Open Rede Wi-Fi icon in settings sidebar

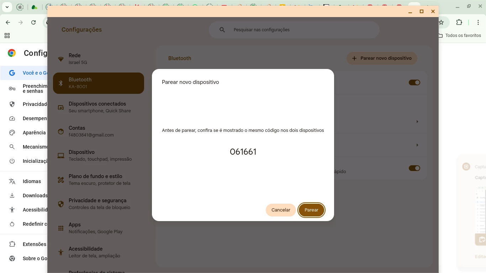point(61,59)
